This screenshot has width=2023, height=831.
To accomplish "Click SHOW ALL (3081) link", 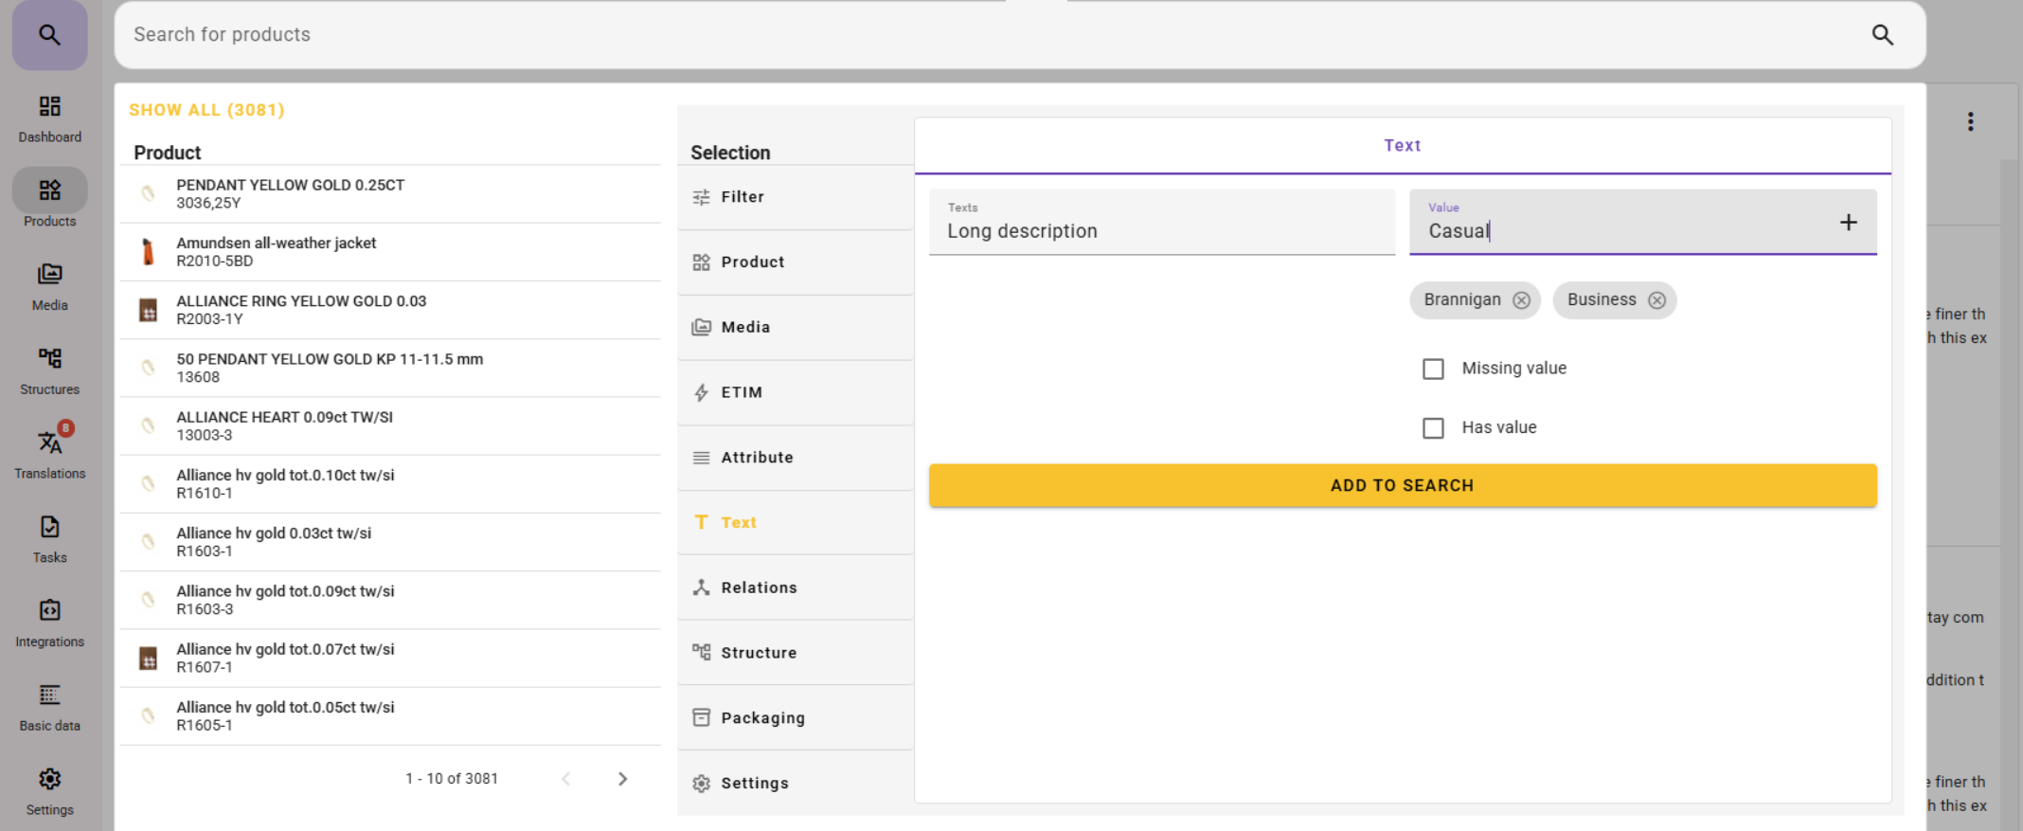I will click(x=206, y=110).
